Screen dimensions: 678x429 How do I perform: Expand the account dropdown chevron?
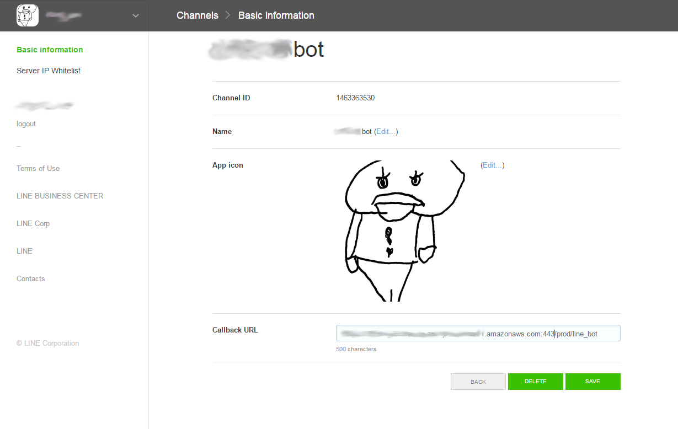click(135, 15)
